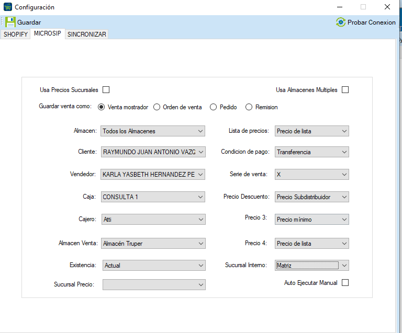Expand the Caja dropdown showing CONSULTA 1

pos(153,197)
